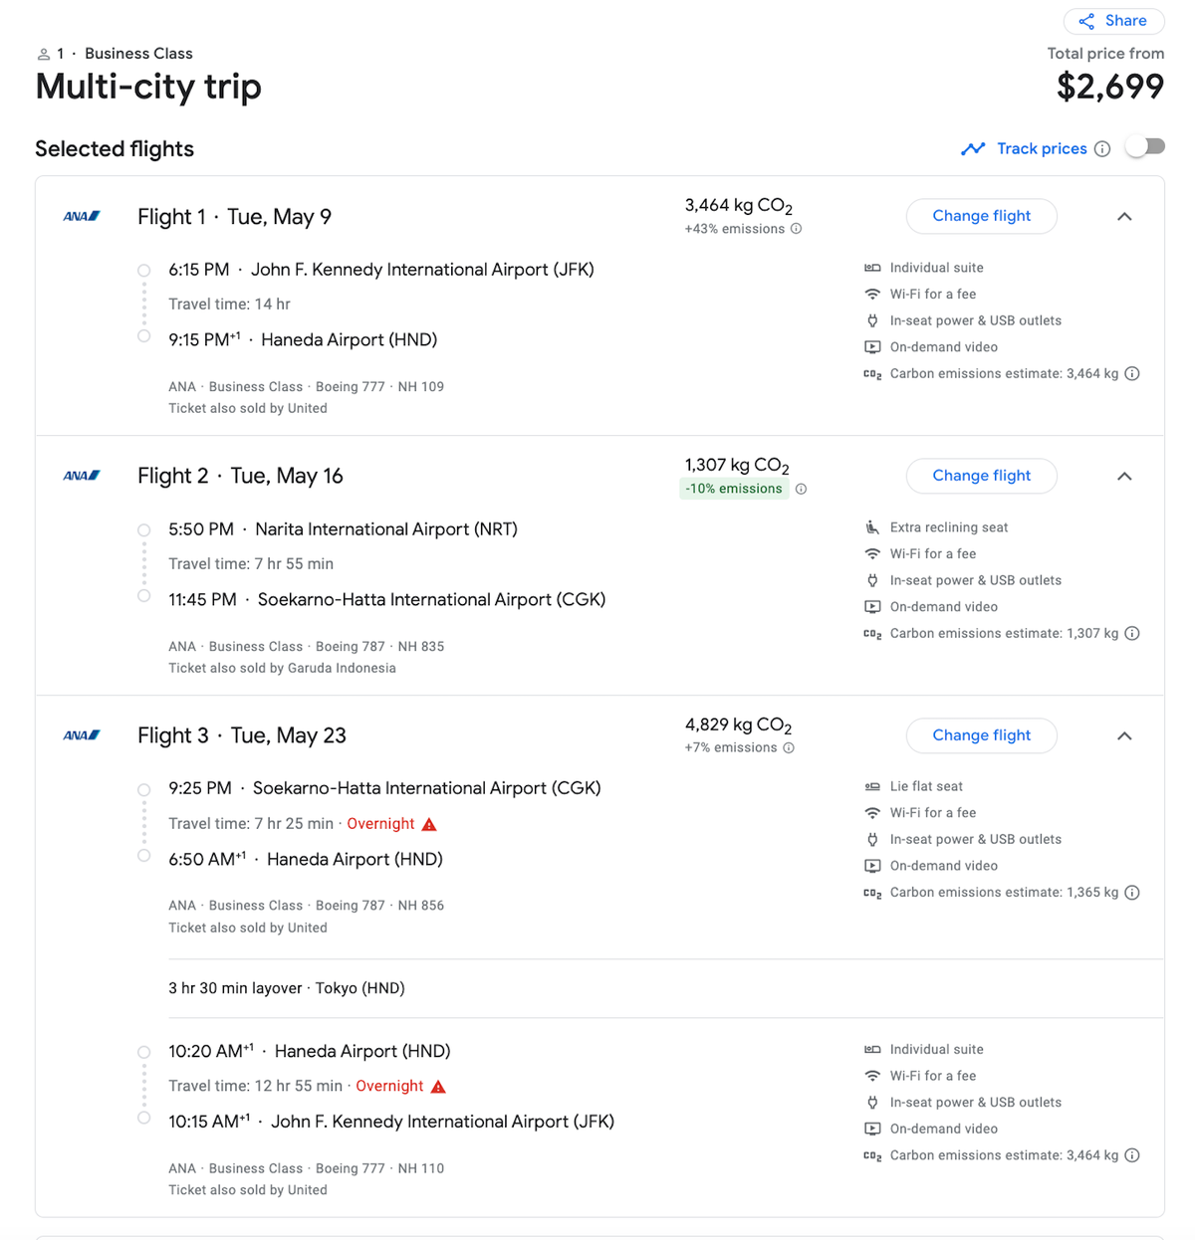This screenshot has width=1195, height=1240.
Task: Click the Wi-Fi for a fee icon on Flight 2
Action: click(872, 553)
